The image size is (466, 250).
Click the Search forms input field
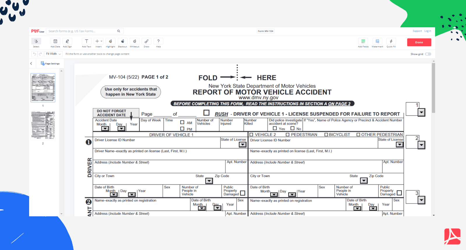(x=82, y=31)
